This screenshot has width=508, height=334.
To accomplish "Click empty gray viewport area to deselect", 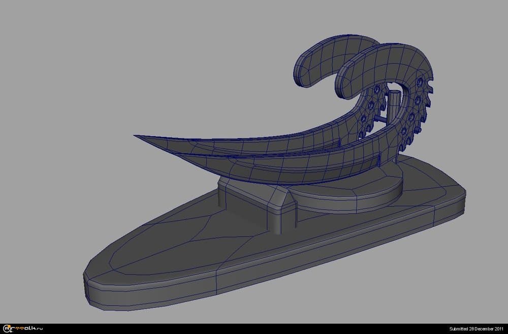I will pyautogui.click(x=102, y=76).
